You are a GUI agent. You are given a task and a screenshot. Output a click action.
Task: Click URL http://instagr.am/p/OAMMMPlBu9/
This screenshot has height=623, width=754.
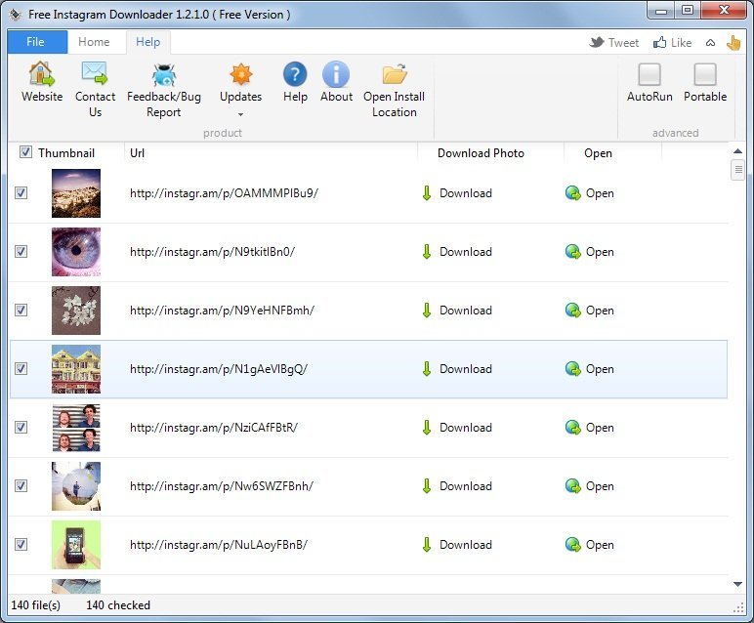click(x=224, y=193)
